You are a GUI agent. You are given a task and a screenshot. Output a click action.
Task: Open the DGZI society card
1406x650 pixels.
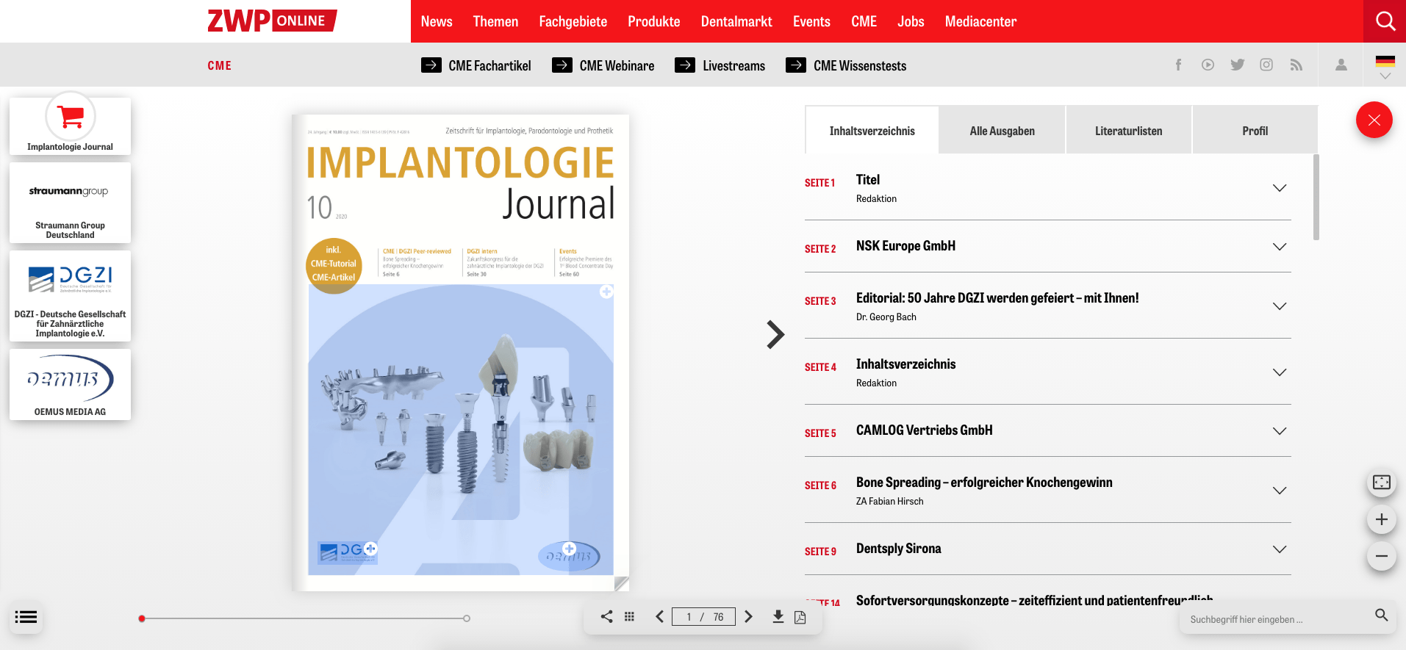[70, 296]
